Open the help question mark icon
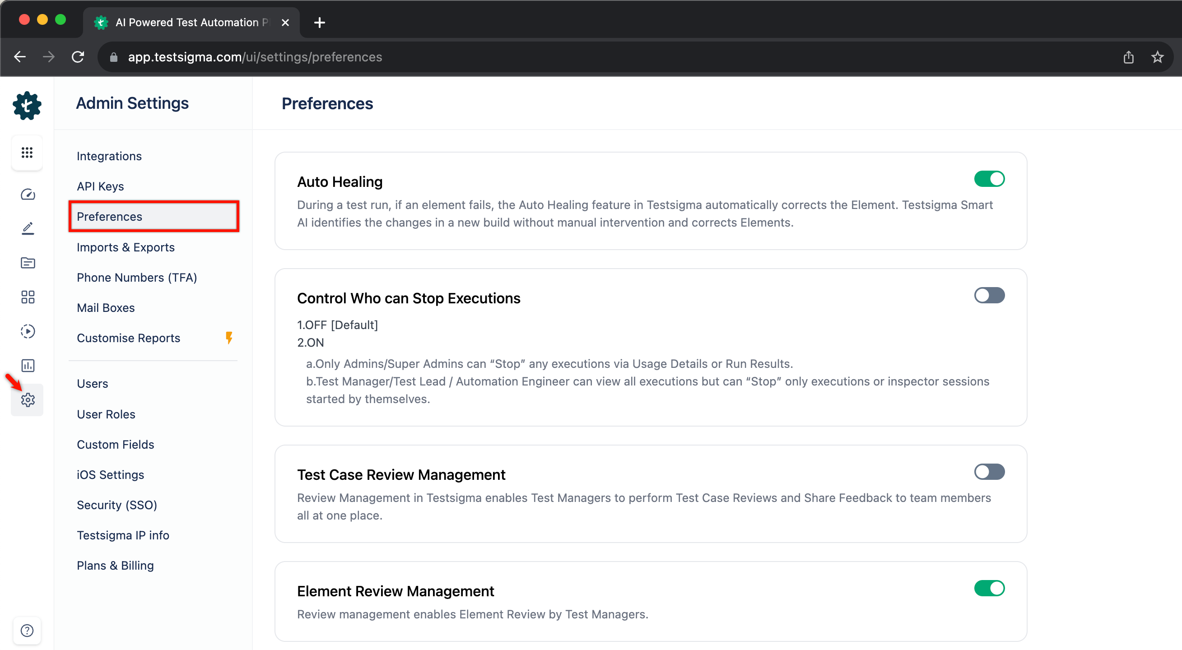1182x650 pixels. pos(27,631)
